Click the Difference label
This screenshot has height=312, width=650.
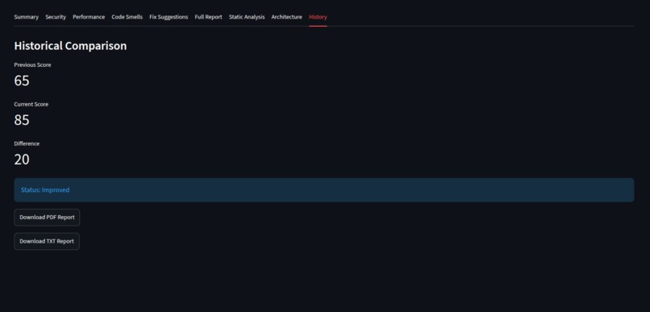(27, 144)
